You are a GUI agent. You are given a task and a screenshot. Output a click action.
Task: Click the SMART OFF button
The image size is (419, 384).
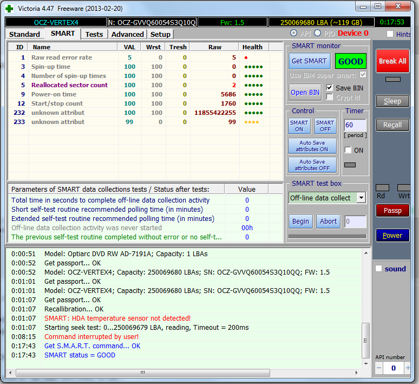325,126
